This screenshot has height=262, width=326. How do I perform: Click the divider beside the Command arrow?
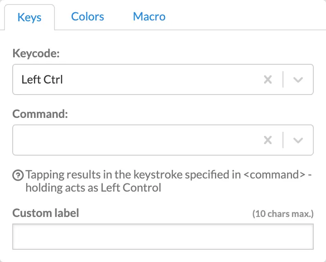pos(283,140)
